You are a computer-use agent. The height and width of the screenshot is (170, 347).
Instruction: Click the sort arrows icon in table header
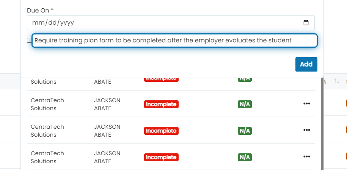(337, 81)
